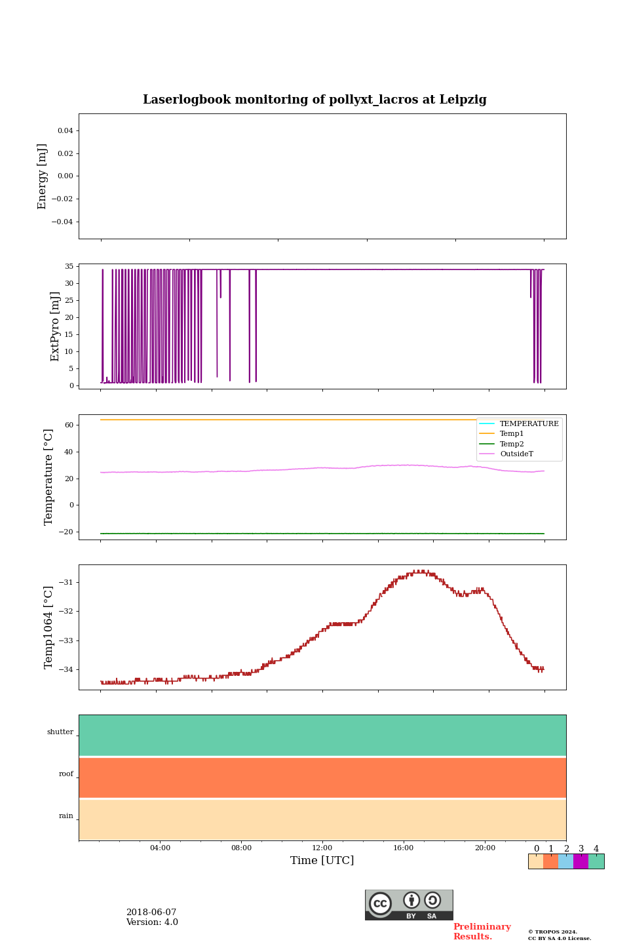
Task: Click the −34 tick on Temp1064 axis
Action: pyautogui.click(x=66, y=670)
